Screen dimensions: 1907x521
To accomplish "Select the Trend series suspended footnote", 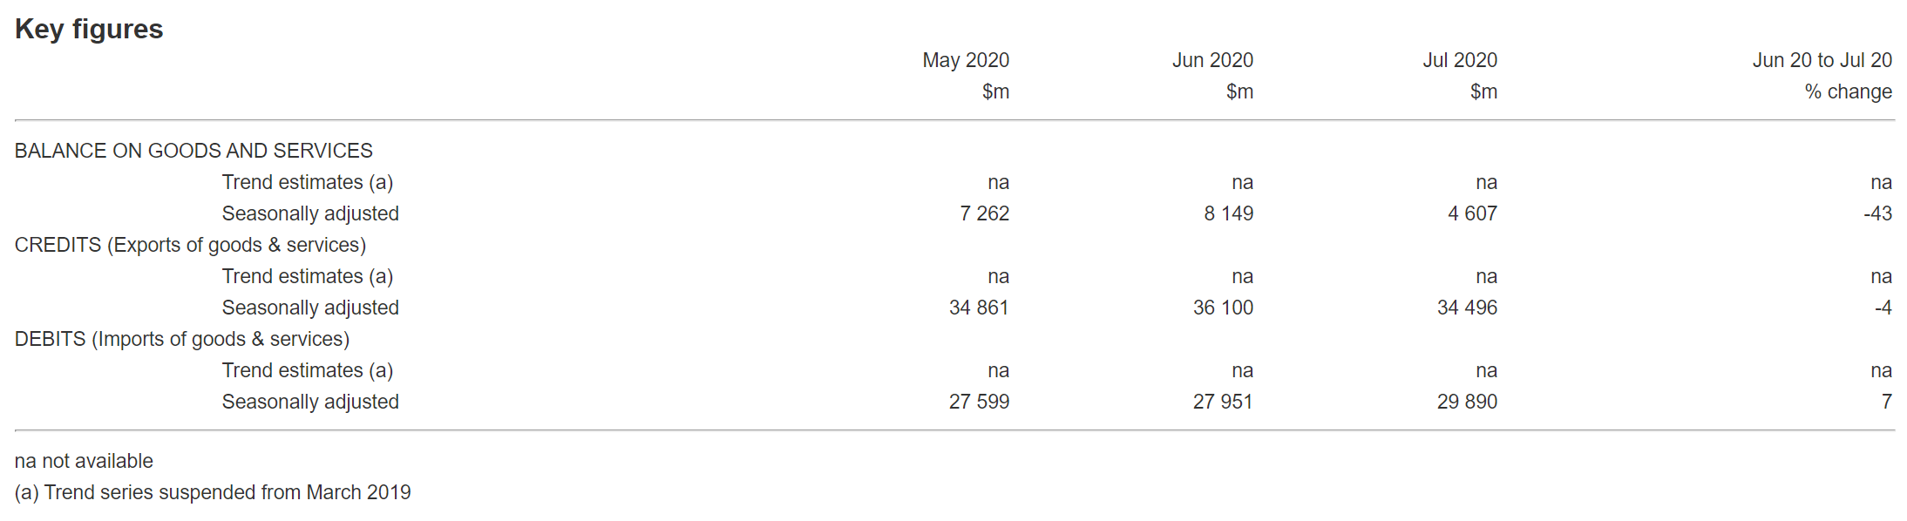I will pos(213,492).
